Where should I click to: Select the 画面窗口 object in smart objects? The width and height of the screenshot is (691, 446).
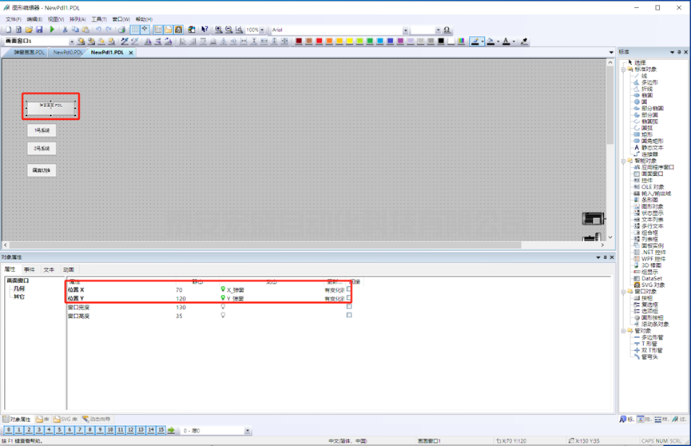click(x=653, y=173)
